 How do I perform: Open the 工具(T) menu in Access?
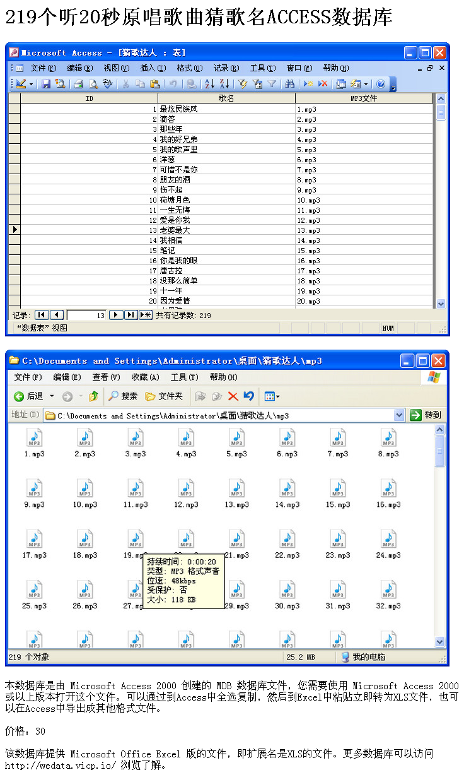263,68
